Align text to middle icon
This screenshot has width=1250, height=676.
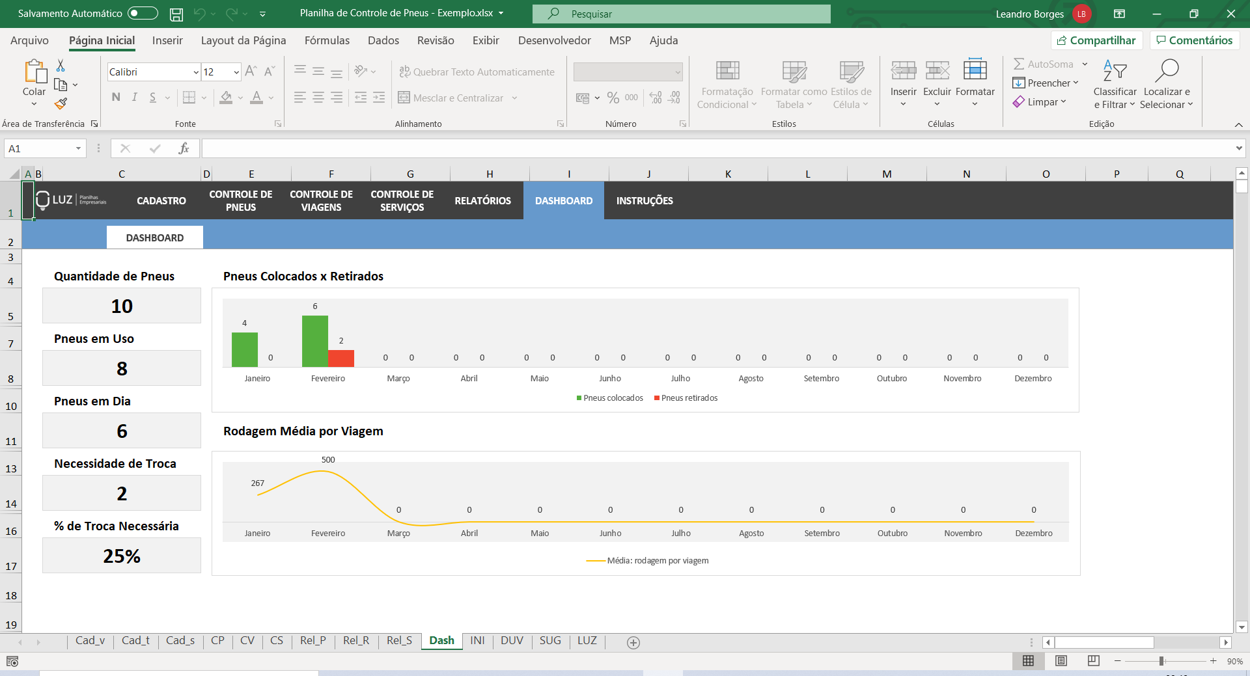[x=318, y=71]
